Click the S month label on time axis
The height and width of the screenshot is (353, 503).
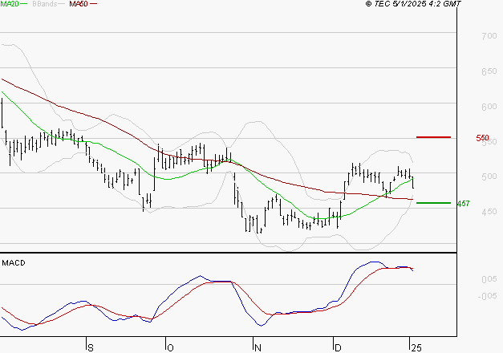[x=90, y=347]
